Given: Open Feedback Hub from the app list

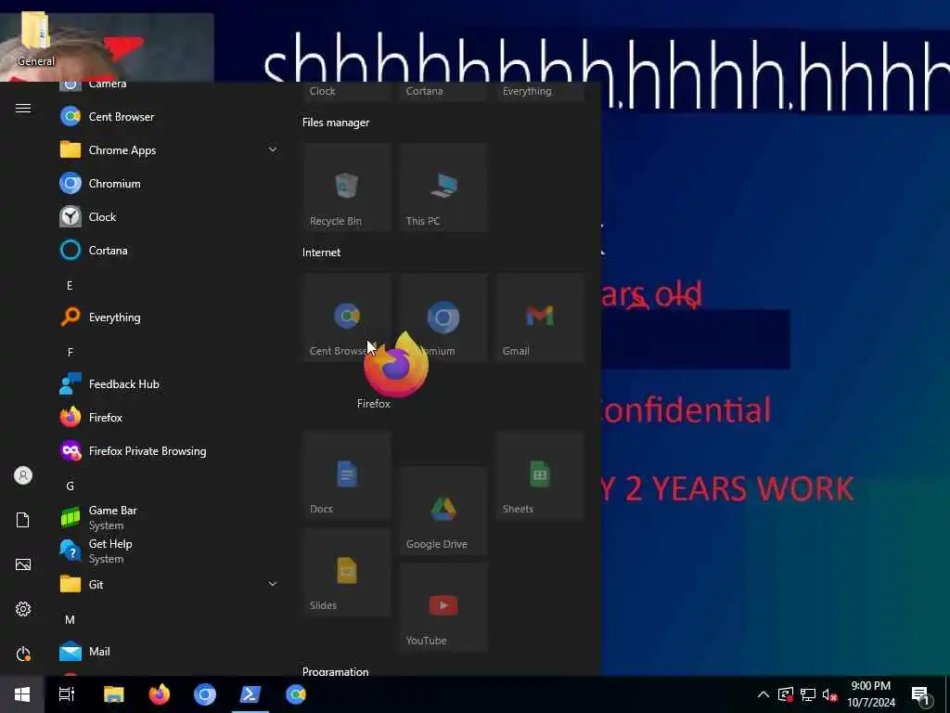Looking at the screenshot, I should pyautogui.click(x=168, y=383).
